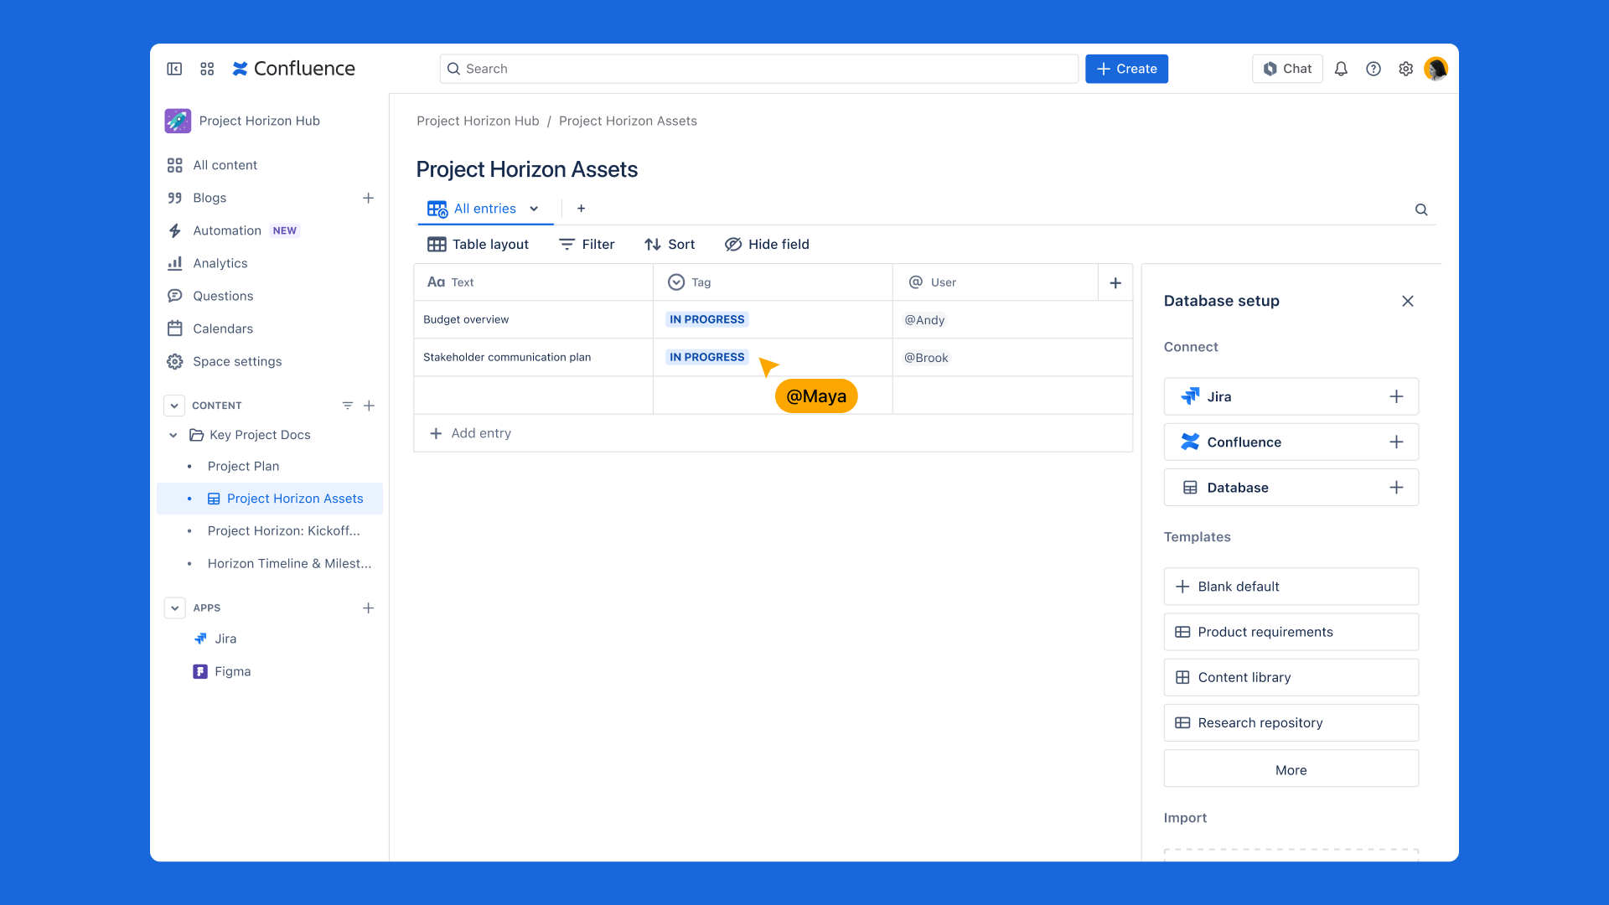
Task: Open the user profile avatar
Action: 1436,69
